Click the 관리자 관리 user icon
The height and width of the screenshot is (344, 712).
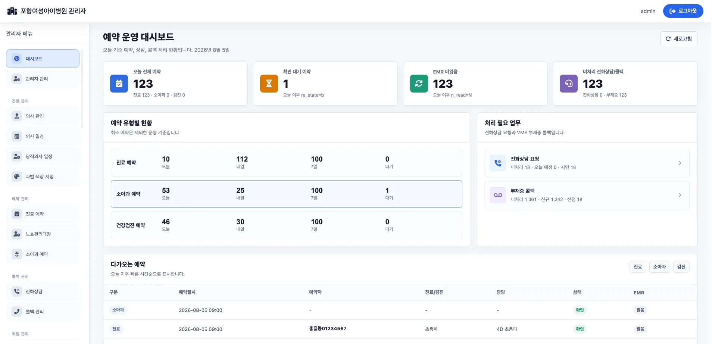point(17,79)
